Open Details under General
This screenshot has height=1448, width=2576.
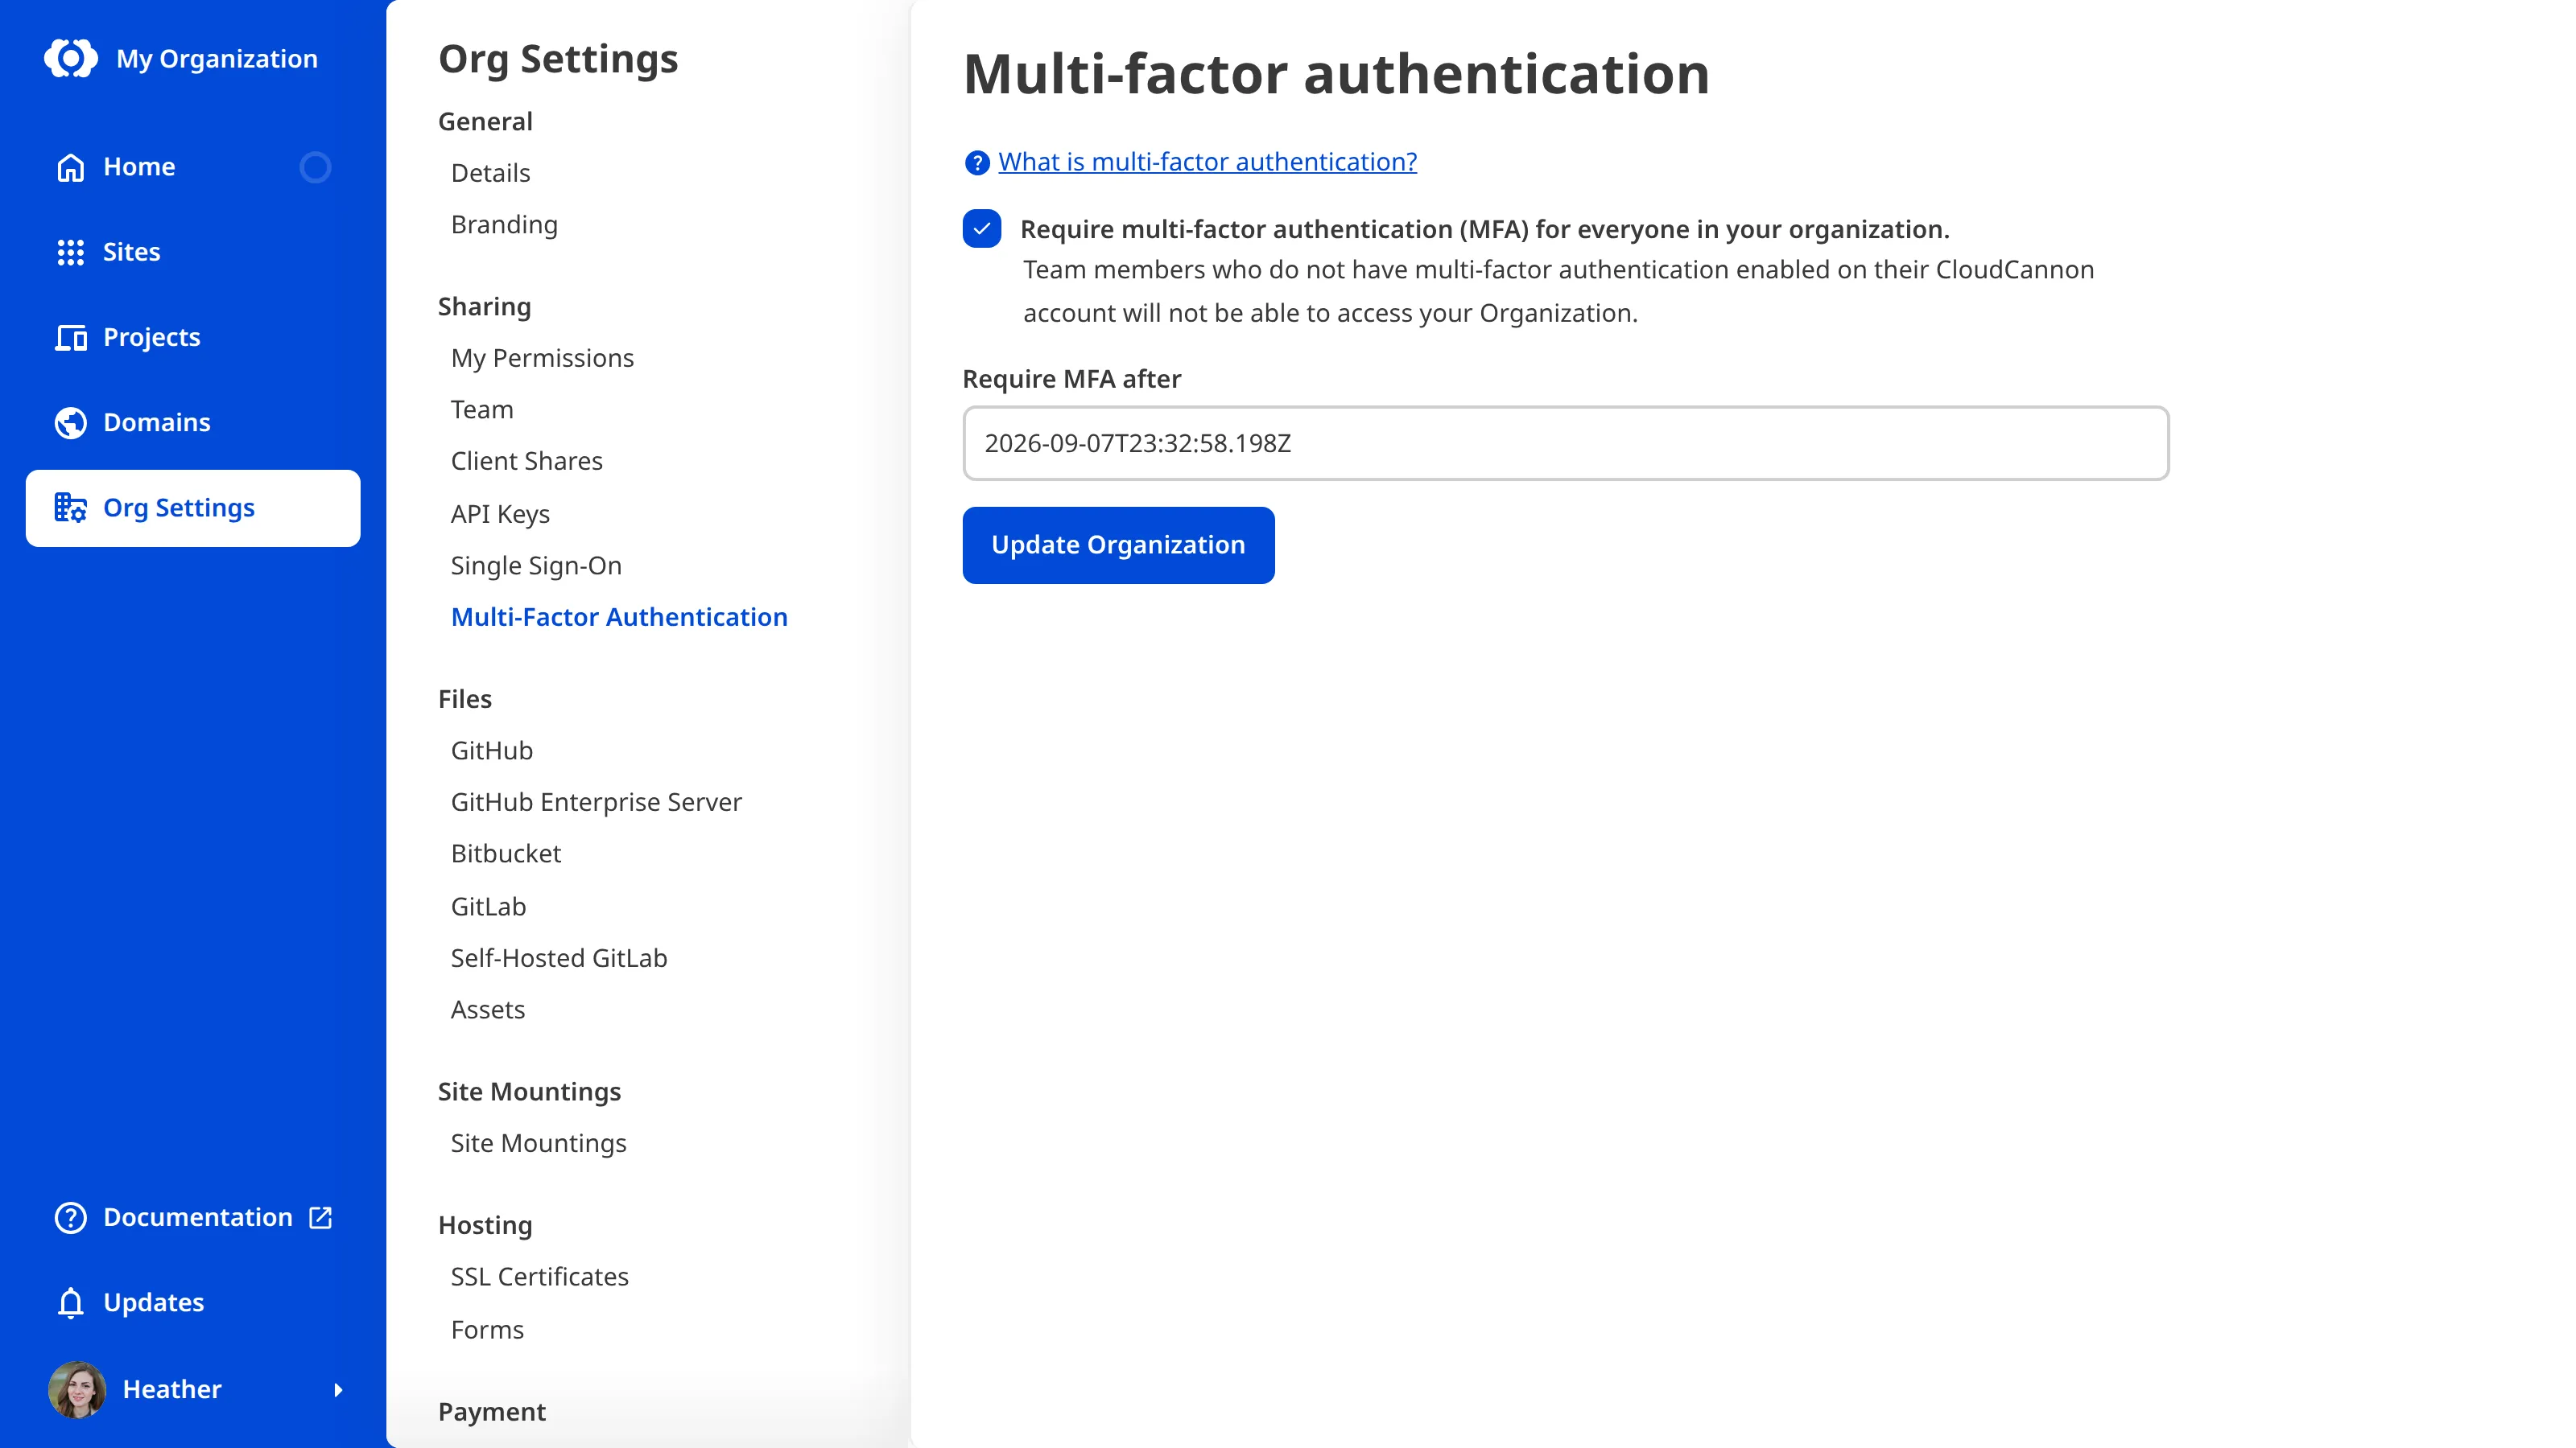click(x=490, y=173)
